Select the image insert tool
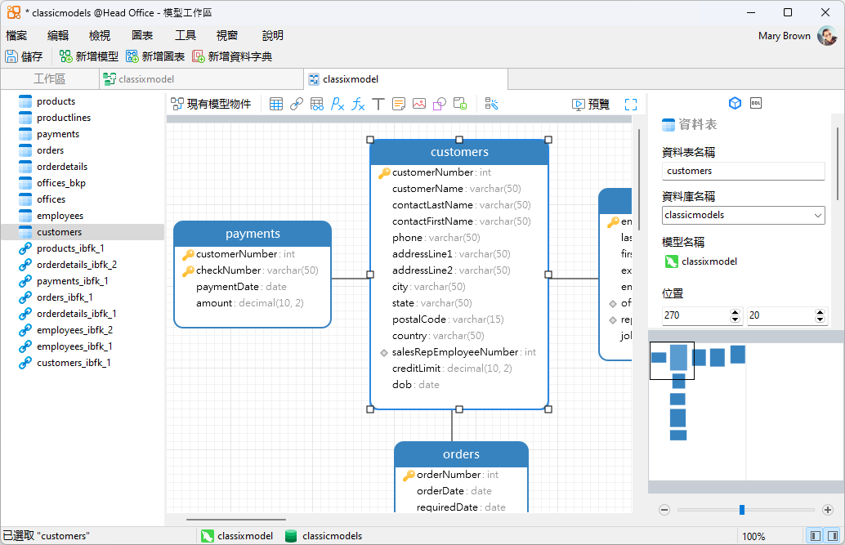Screen dimensions: 845x545 (419, 104)
